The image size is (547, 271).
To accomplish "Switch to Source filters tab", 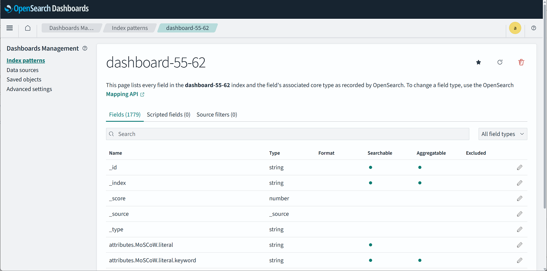I will [x=217, y=114].
